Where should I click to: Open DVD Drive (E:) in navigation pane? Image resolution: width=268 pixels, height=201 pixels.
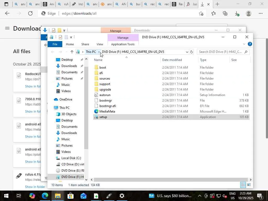(70, 171)
